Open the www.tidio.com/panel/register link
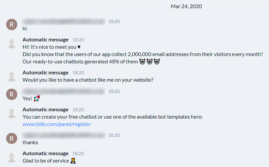Viewport: 269px width, 167px height. click(x=56, y=124)
